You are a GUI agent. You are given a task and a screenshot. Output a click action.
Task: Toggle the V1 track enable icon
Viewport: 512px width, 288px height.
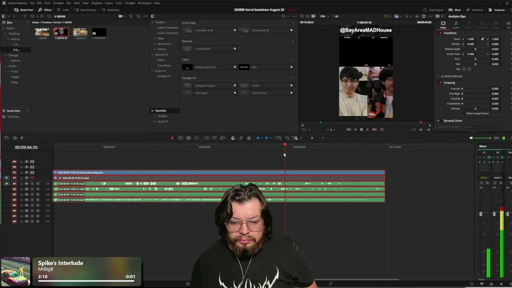click(x=32, y=178)
